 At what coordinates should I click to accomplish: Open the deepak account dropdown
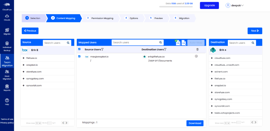[238, 5]
